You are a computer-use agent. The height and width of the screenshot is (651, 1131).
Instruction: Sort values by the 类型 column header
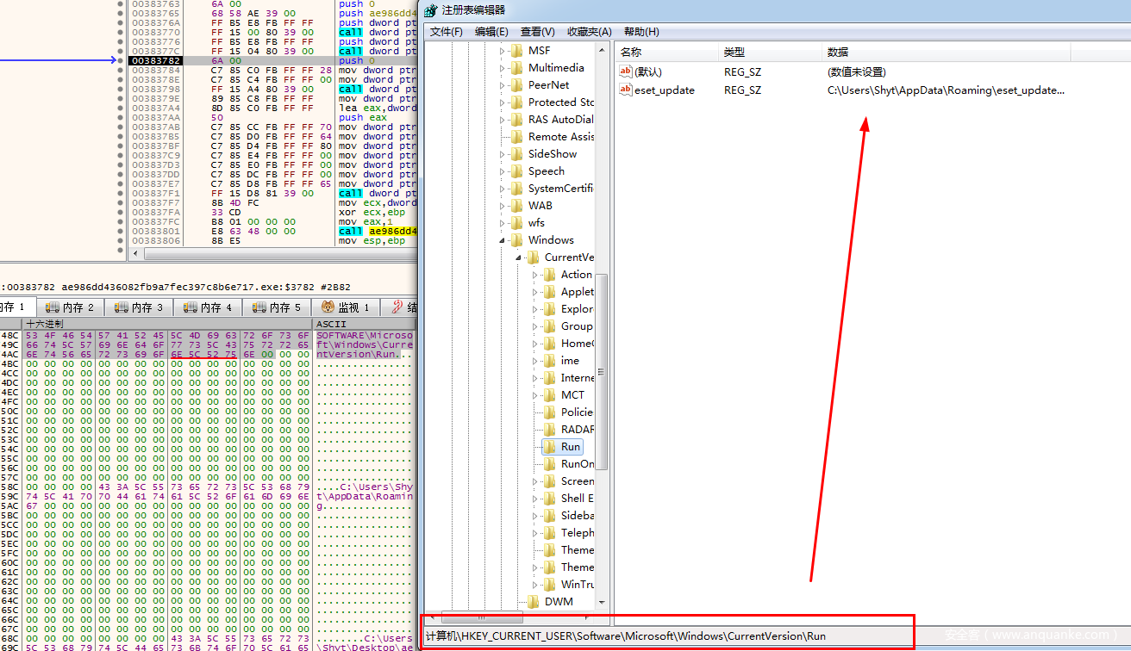734,53
